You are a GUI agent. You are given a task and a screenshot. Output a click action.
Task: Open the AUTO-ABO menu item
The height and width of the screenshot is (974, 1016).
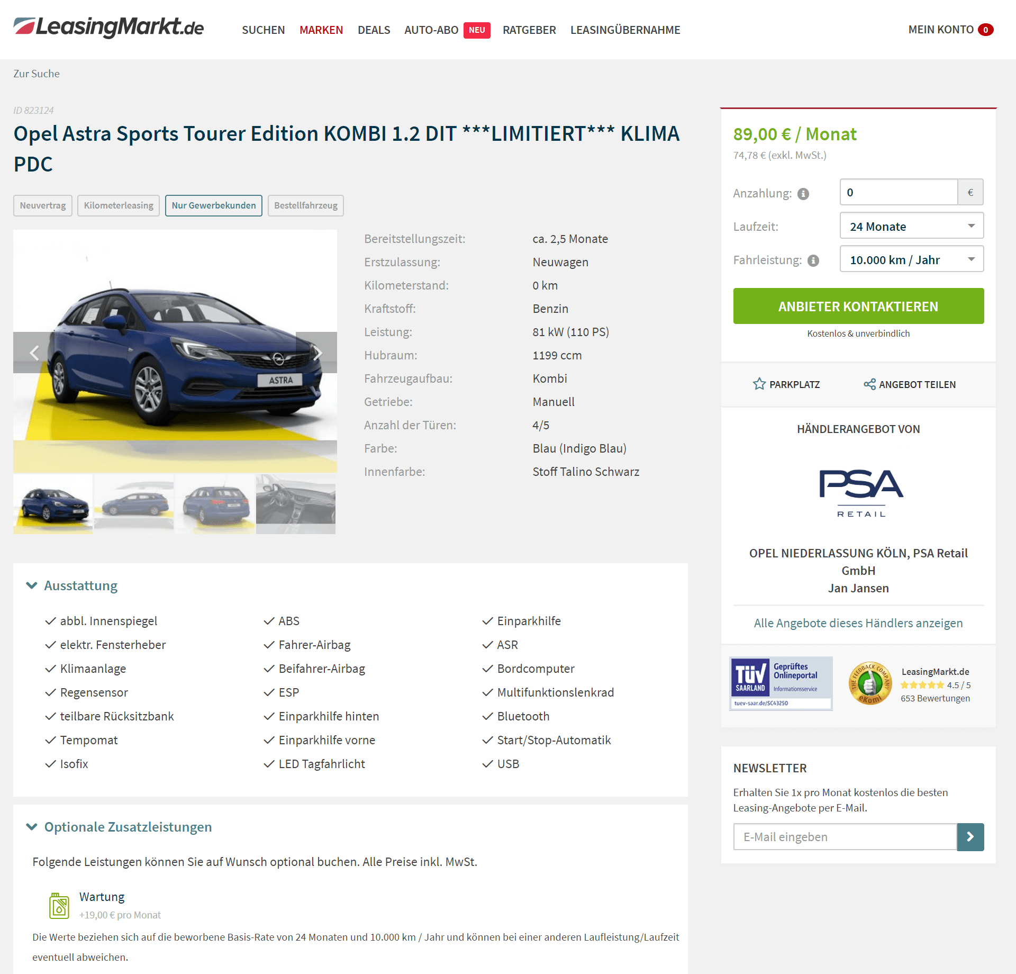tap(431, 30)
